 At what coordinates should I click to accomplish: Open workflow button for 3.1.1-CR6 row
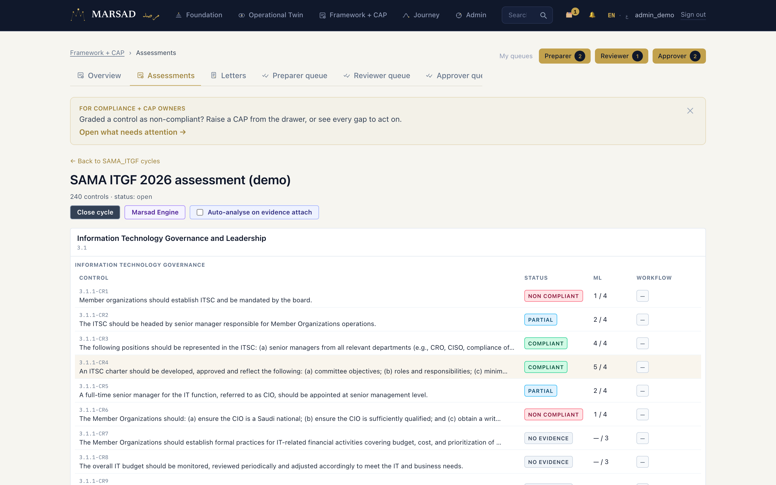tap(642, 414)
